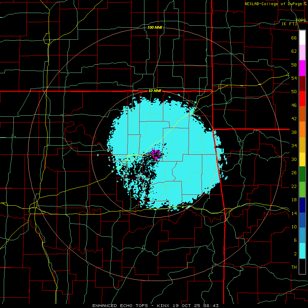Pick the dark green legend swatch
The image size is (308, 308).
pyautogui.click(x=302, y=174)
